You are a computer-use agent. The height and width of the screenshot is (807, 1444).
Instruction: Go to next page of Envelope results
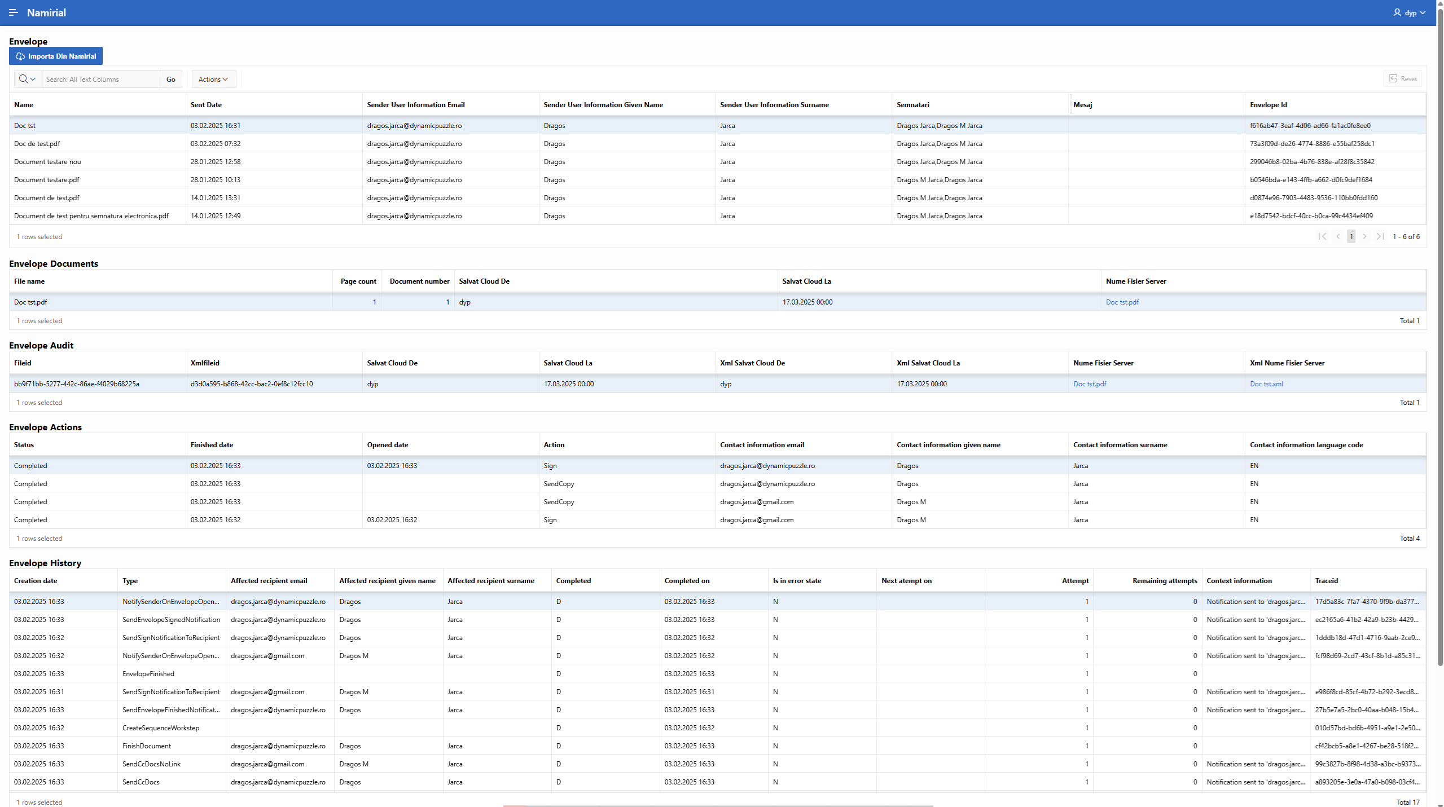pos(1365,236)
